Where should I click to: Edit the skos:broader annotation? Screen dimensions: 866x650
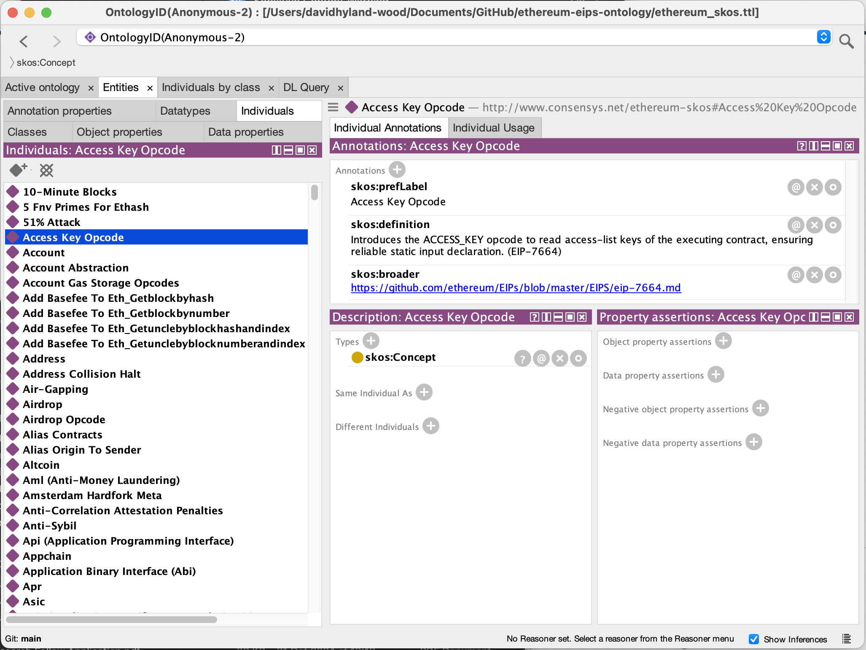click(833, 275)
